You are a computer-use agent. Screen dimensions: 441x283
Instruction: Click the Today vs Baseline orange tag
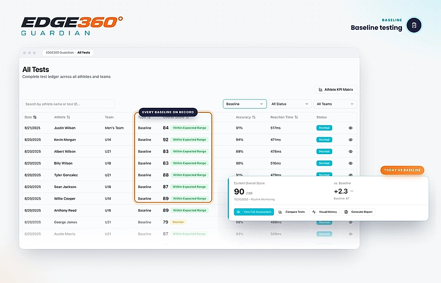click(402, 170)
